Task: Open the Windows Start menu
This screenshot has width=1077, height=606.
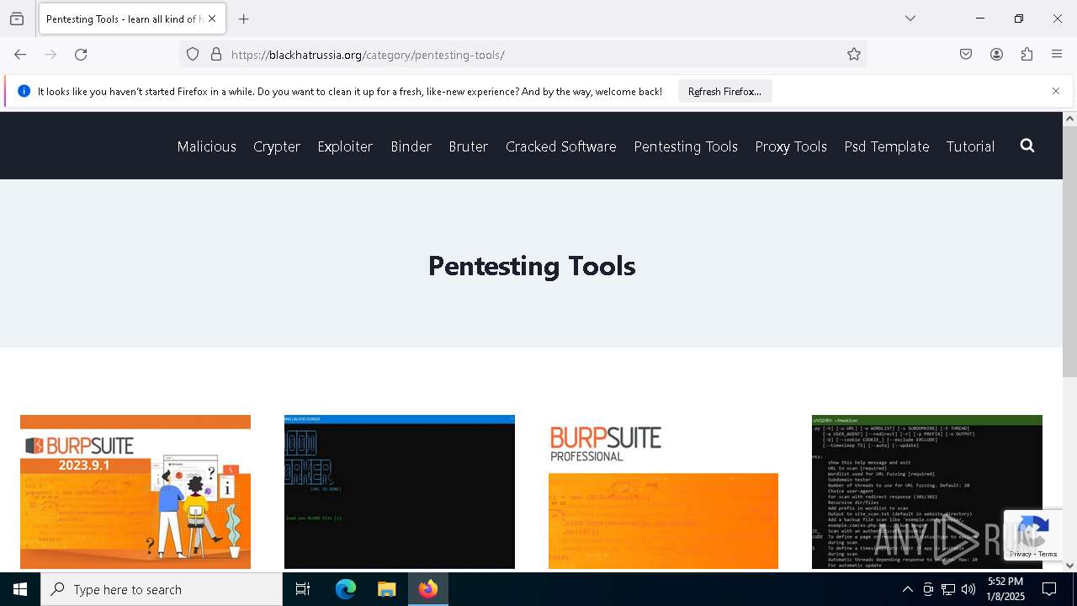Action: [x=20, y=589]
